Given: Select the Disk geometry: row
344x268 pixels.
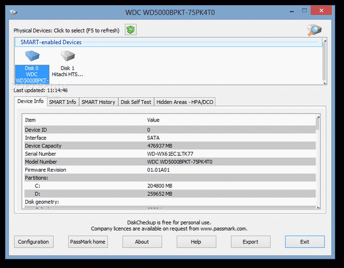Looking at the screenshot, I should point(170,202).
